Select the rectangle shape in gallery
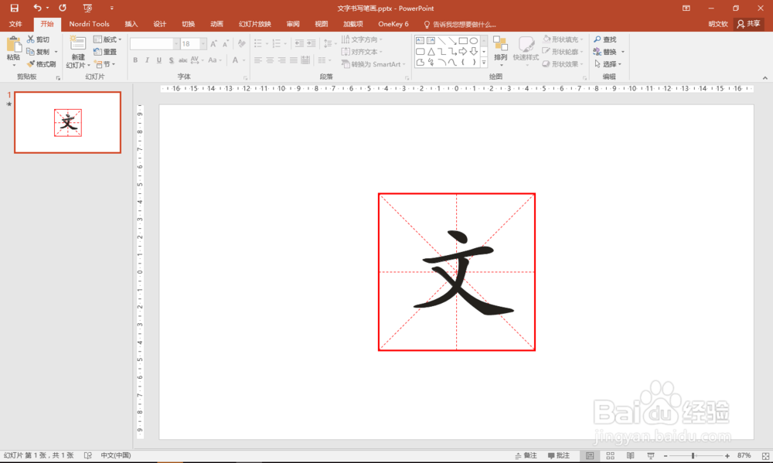This screenshot has width=773, height=463. 463,40
